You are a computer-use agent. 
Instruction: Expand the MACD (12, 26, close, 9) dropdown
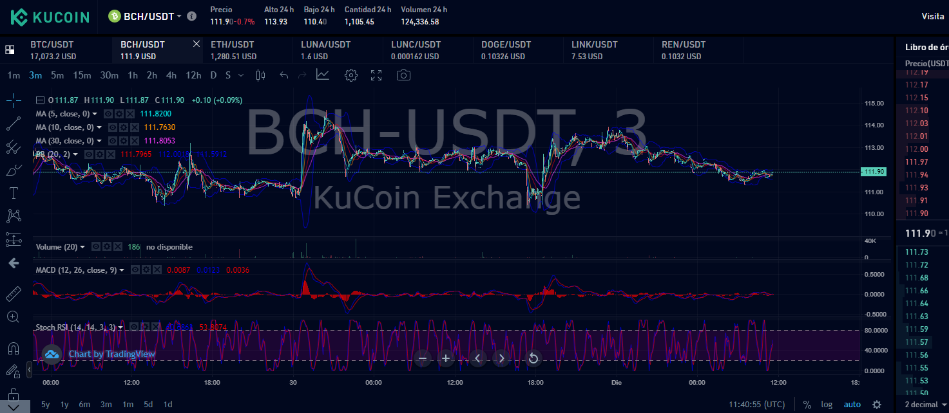point(122,270)
